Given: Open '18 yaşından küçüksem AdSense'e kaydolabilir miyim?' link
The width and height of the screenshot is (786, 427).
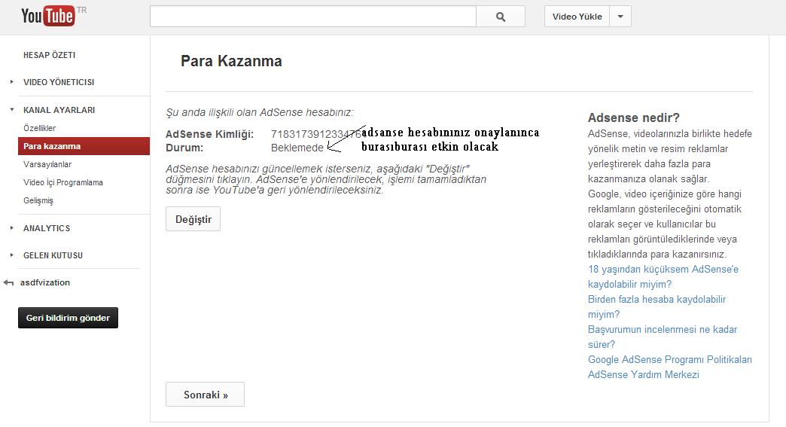Looking at the screenshot, I should (663, 276).
